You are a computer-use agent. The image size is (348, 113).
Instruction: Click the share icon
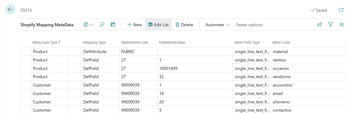320,24
